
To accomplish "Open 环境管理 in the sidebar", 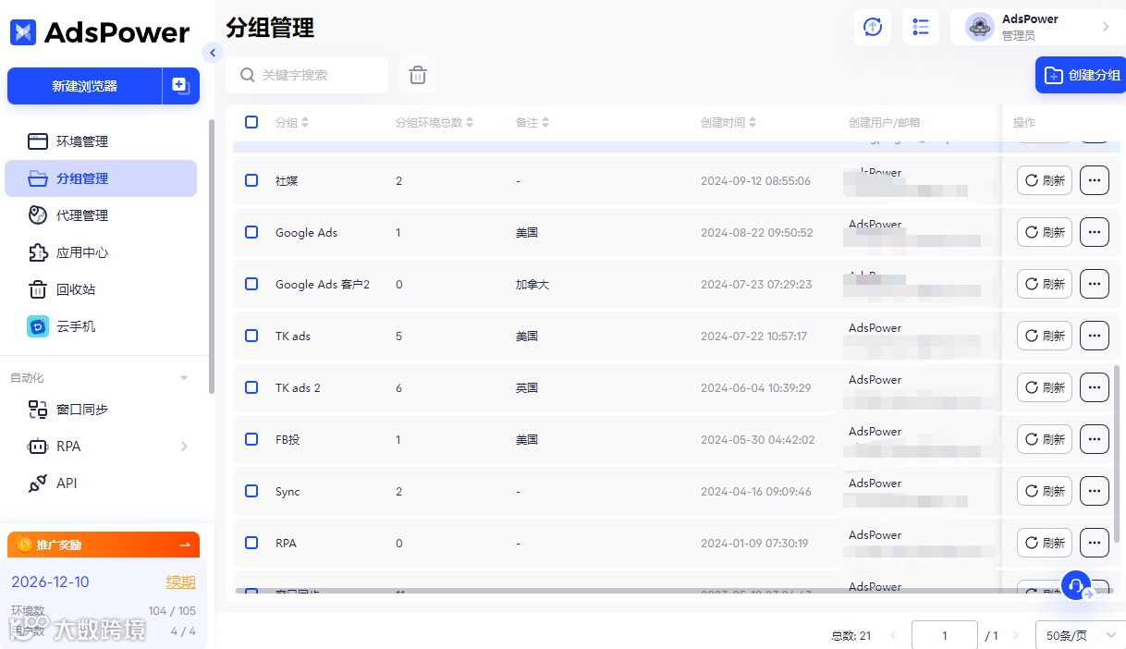I will coord(101,141).
